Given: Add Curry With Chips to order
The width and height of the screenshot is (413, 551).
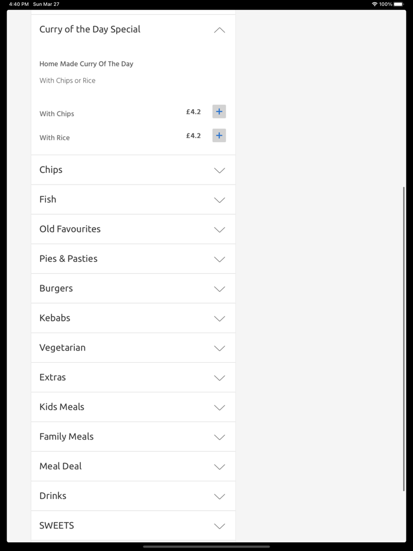Looking at the screenshot, I should point(219,111).
